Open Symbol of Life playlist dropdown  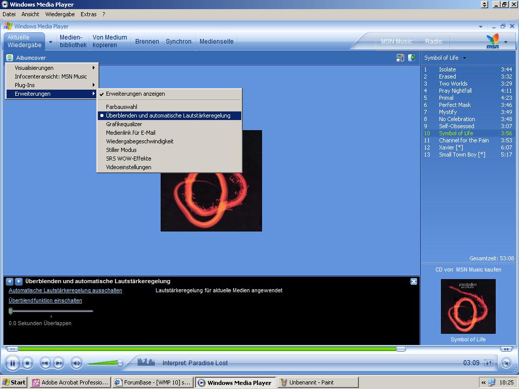(x=464, y=58)
